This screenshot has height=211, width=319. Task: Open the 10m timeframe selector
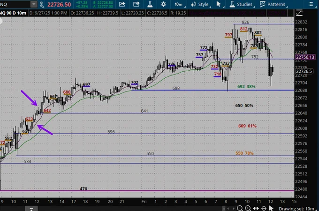180,4
